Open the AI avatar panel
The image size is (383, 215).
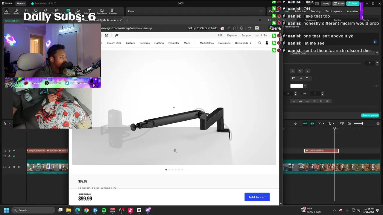(x=113, y=11)
